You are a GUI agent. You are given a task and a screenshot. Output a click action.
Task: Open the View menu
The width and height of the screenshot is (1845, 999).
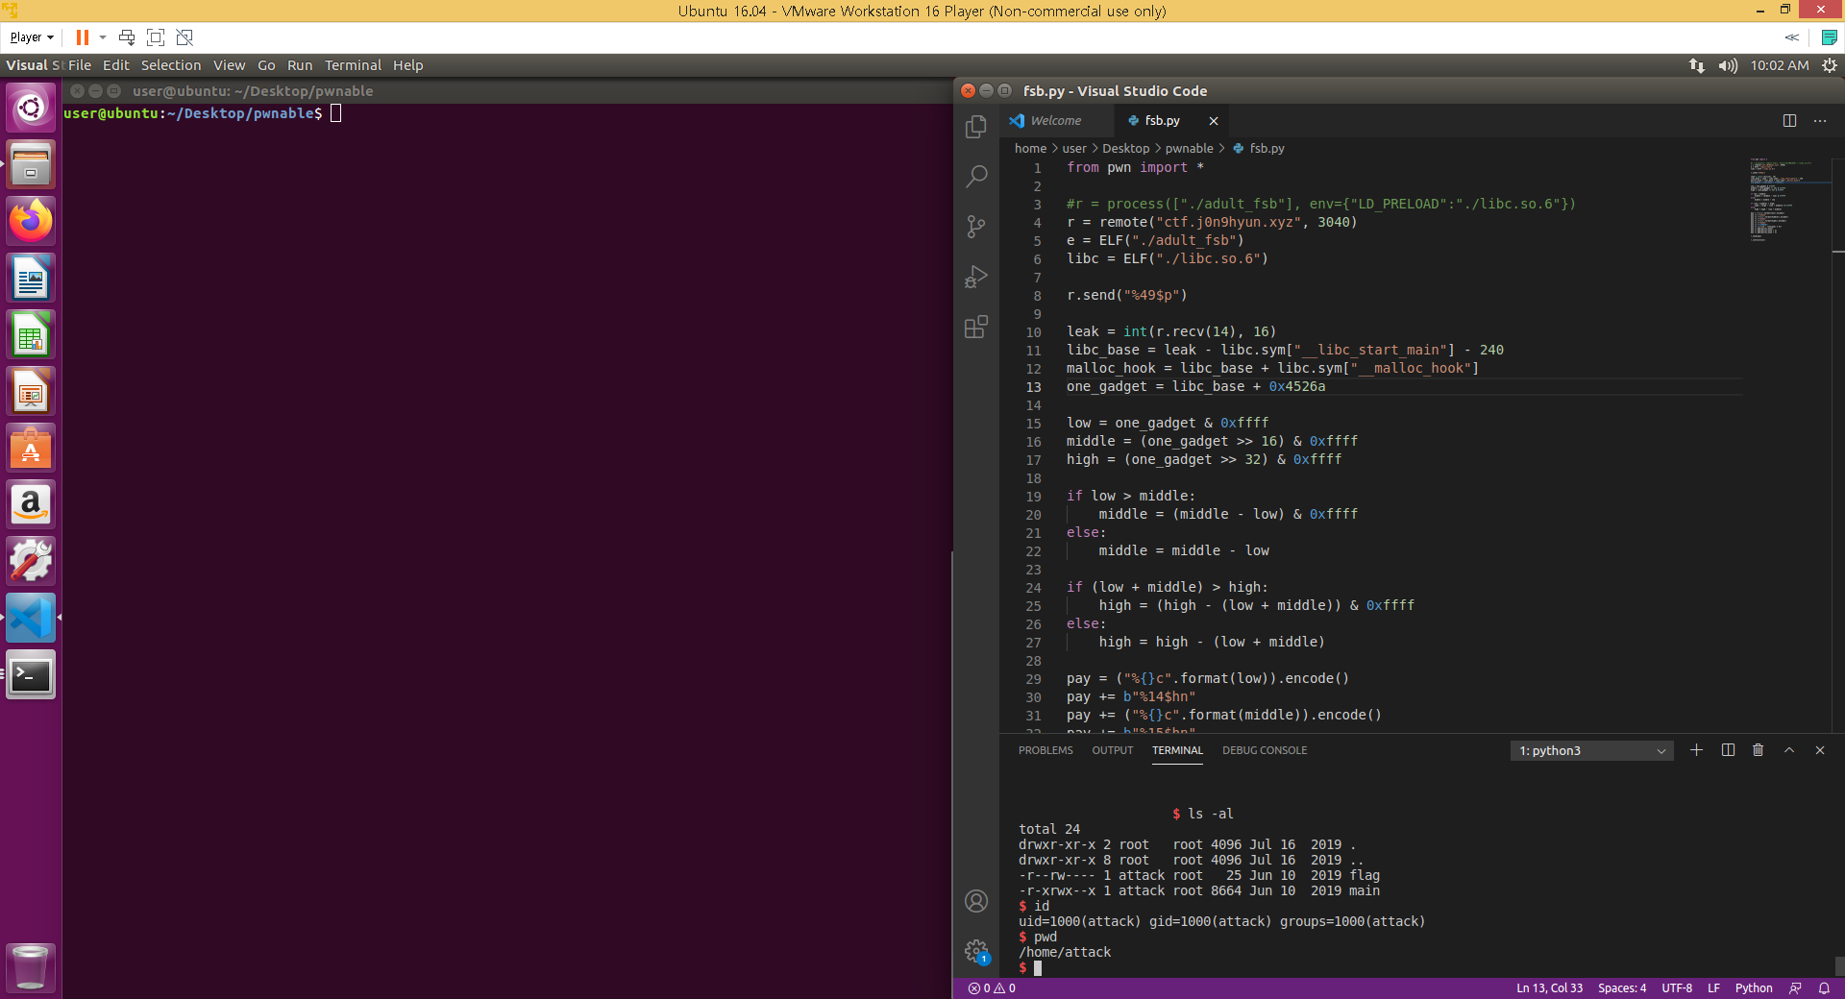pos(229,65)
